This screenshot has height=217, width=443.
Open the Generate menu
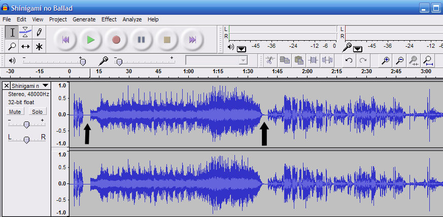84,19
